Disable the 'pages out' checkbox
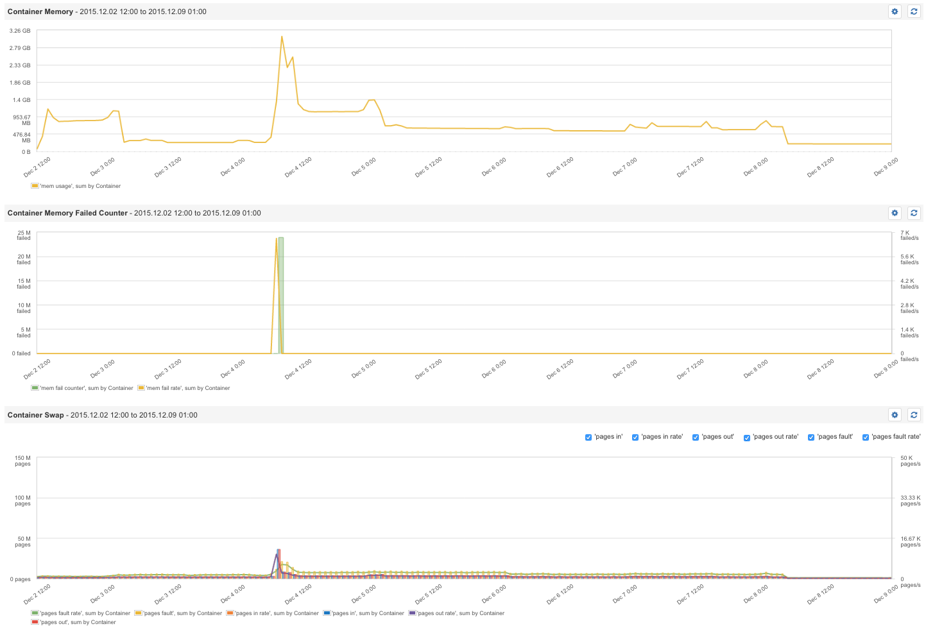 696,437
